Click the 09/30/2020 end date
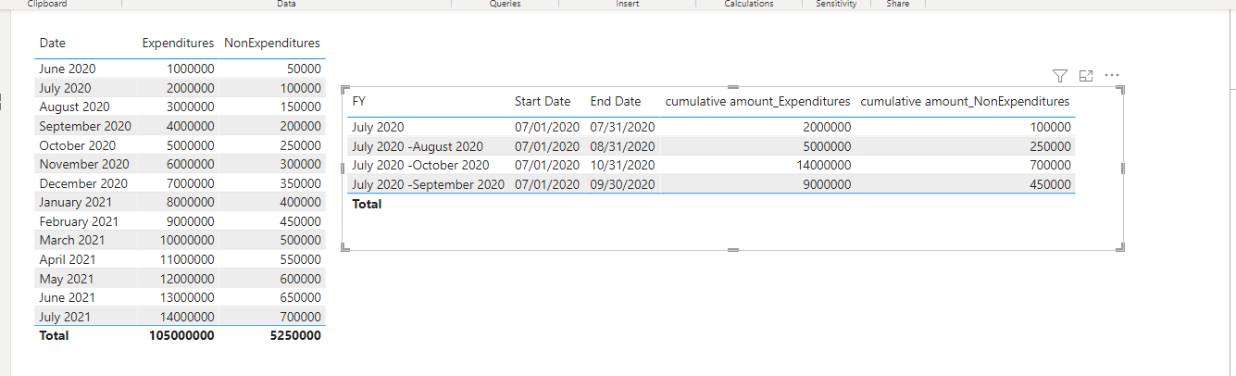The height and width of the screenshot is (376, 1236). click(622, 184)
